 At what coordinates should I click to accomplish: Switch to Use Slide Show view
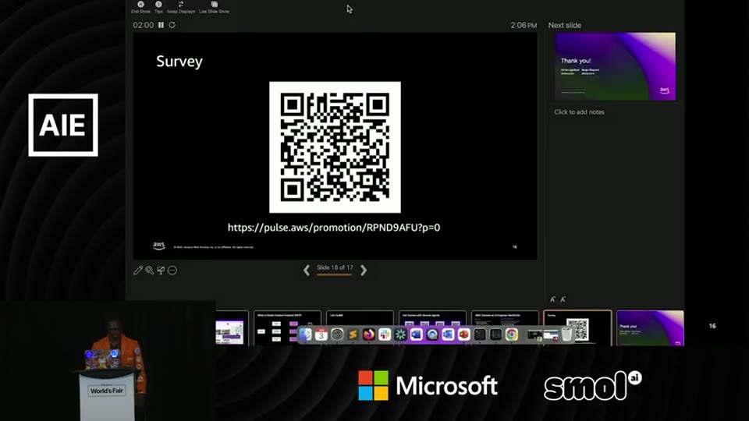(x=214, y=7)
